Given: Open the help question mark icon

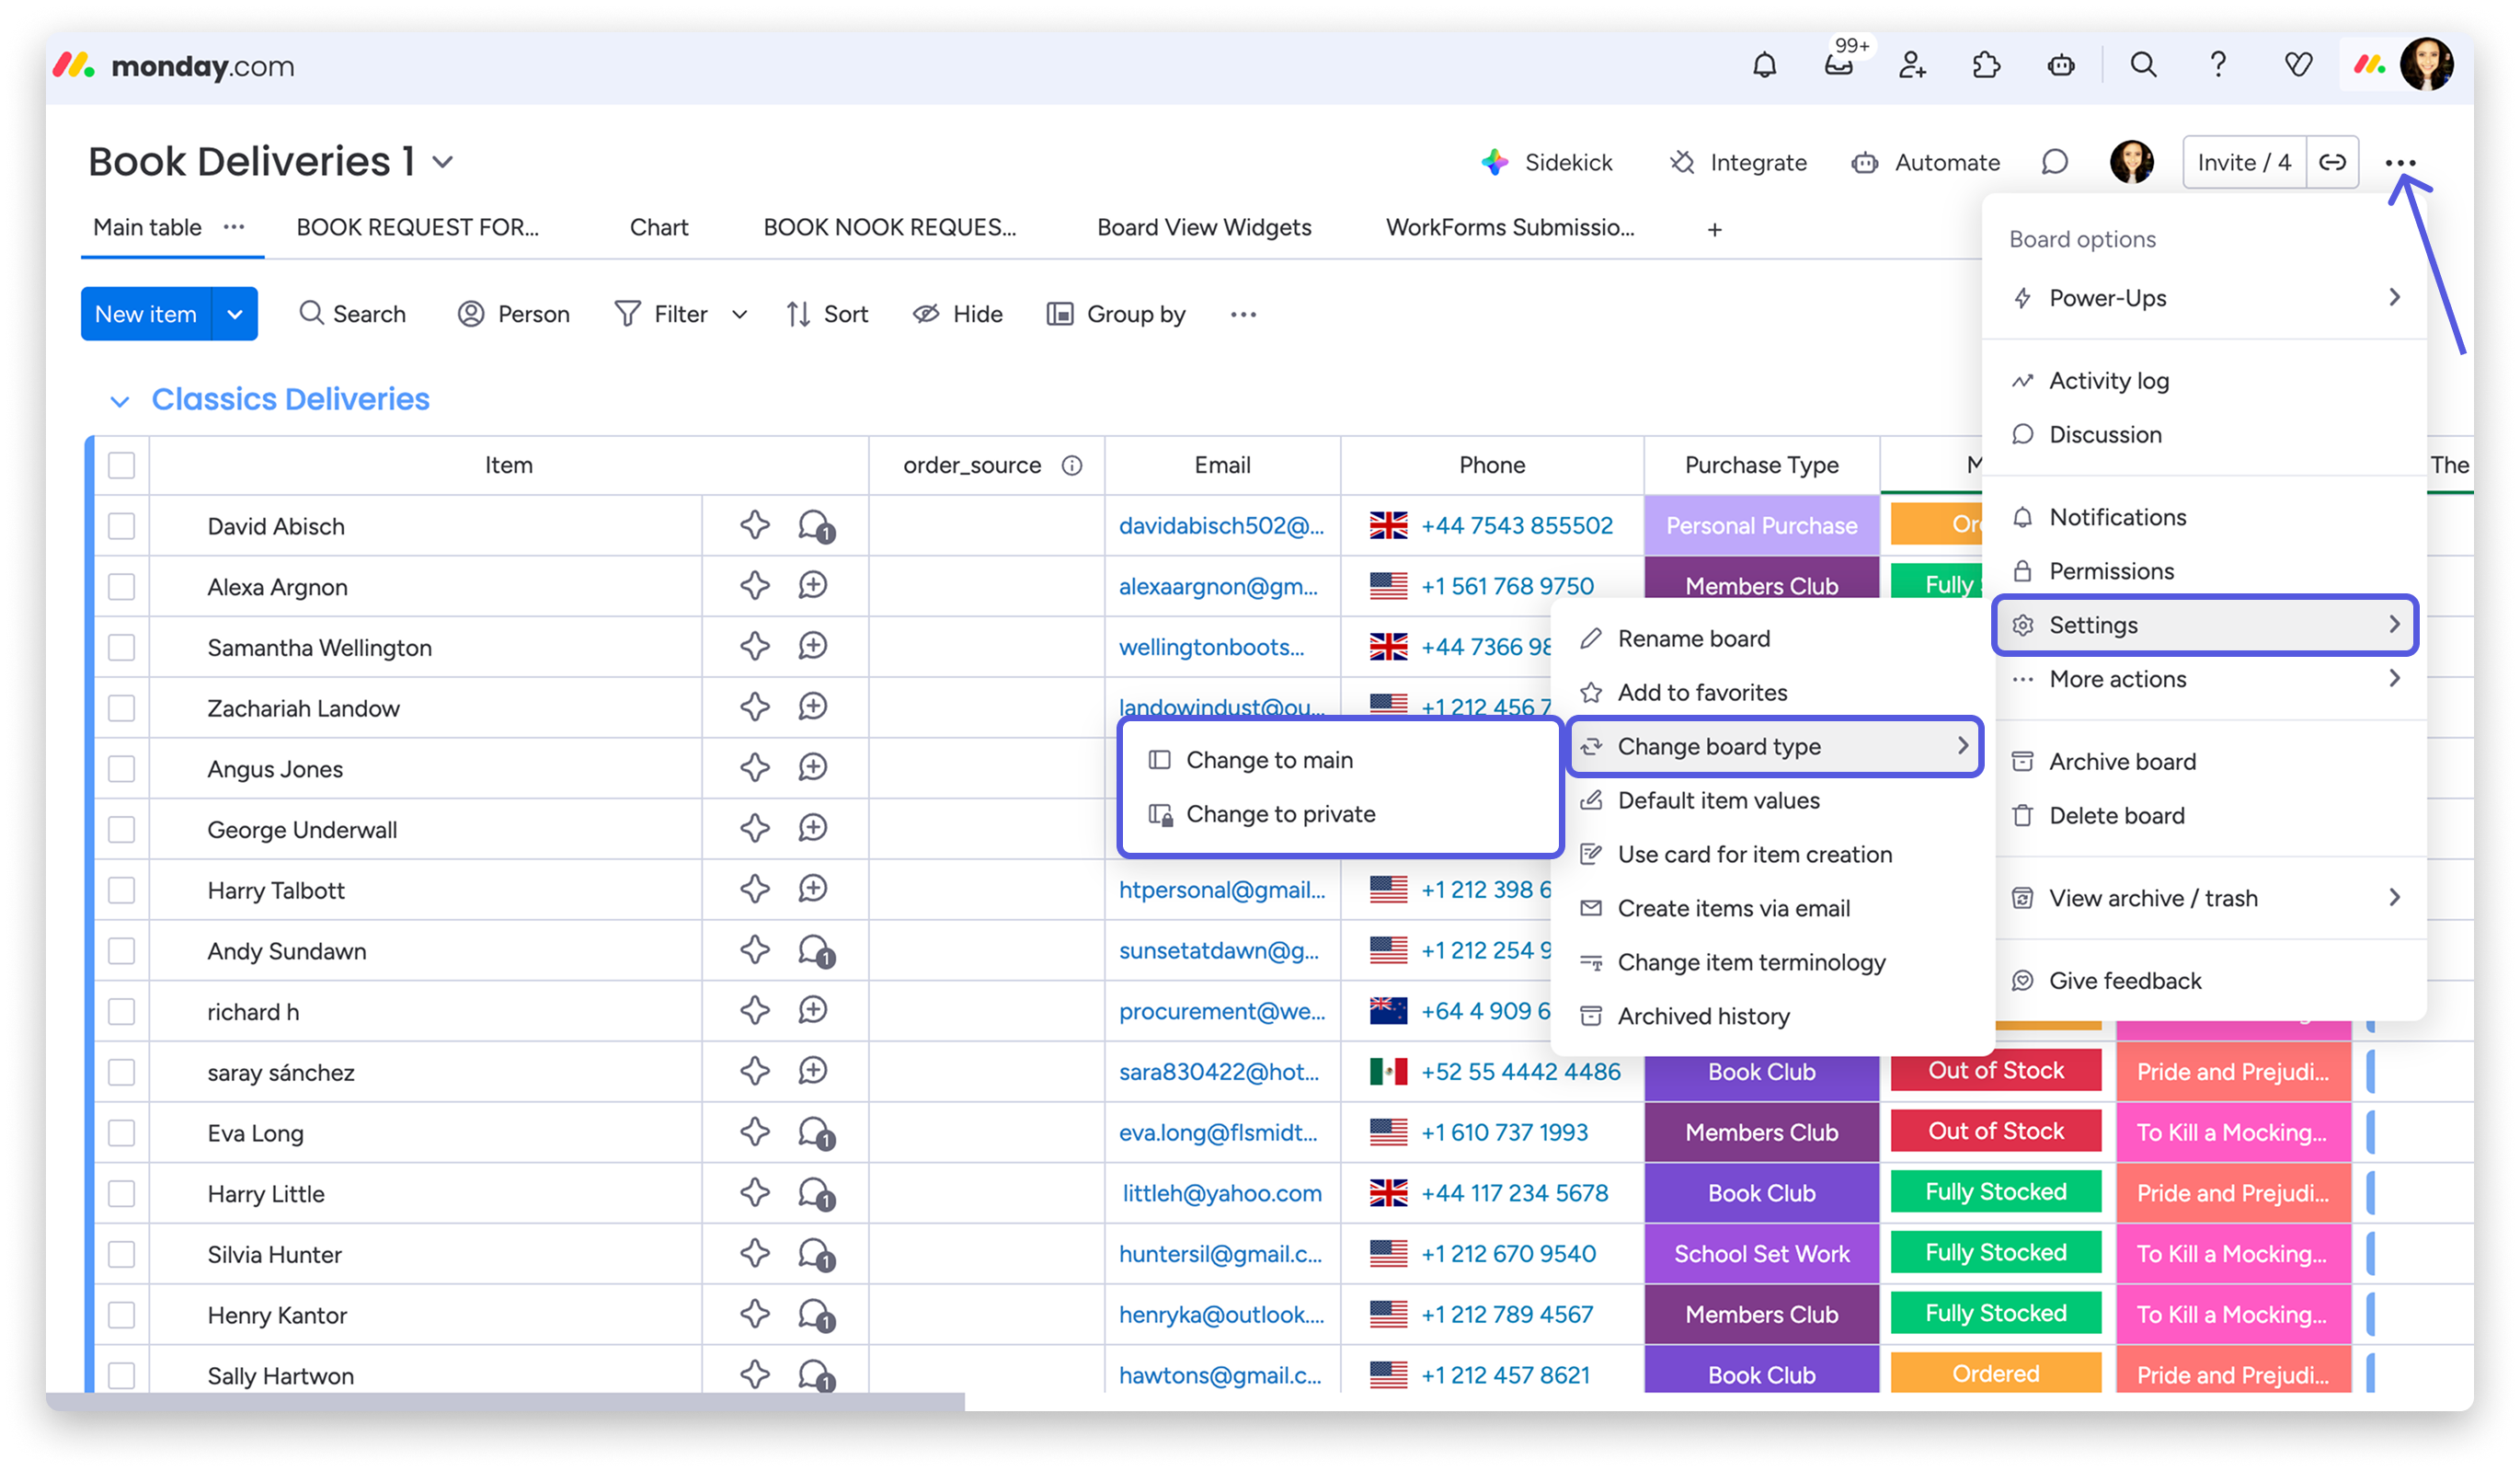Looking at the screenshot, I should click(2218, 66).
